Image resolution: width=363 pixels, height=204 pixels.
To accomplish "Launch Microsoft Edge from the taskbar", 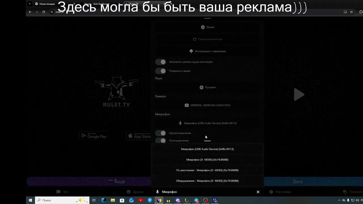I will (104, 200).
